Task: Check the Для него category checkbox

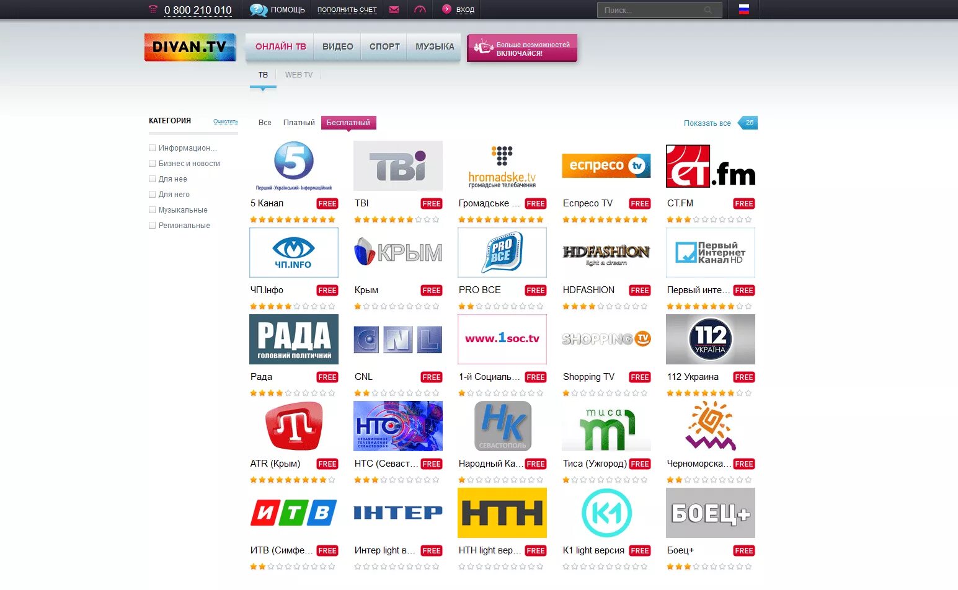Action: click(152, 195)
